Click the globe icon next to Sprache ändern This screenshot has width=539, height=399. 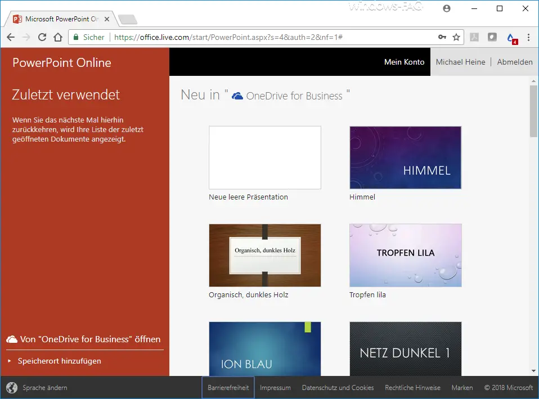pyautogui.click(x=12, y=388)
